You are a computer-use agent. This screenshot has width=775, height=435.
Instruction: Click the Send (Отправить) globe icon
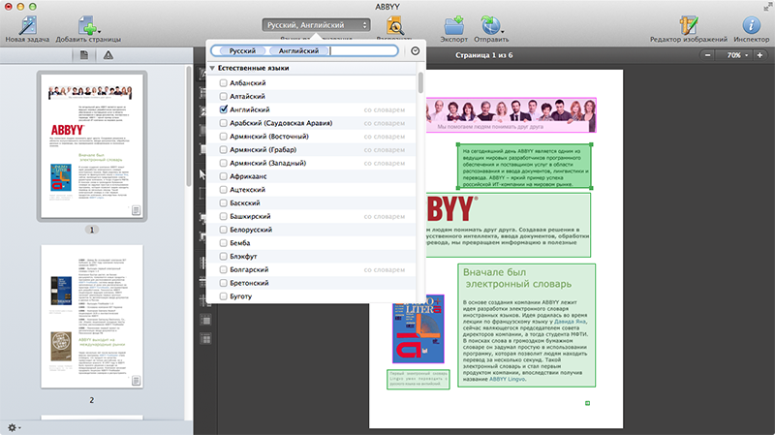489,23
